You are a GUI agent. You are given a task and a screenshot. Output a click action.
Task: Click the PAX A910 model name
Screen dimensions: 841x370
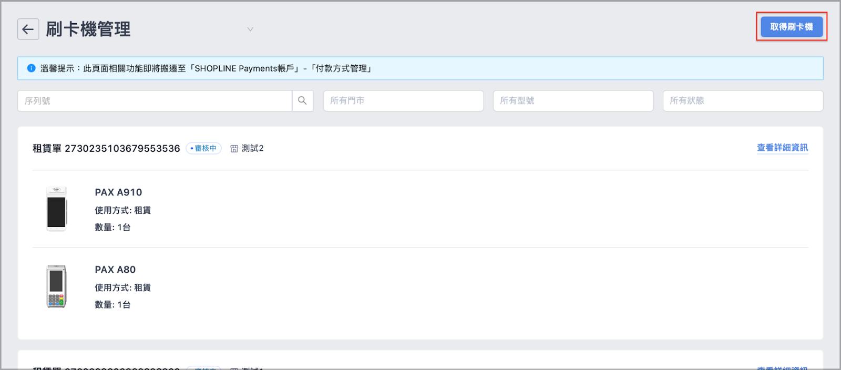(118, 192)
